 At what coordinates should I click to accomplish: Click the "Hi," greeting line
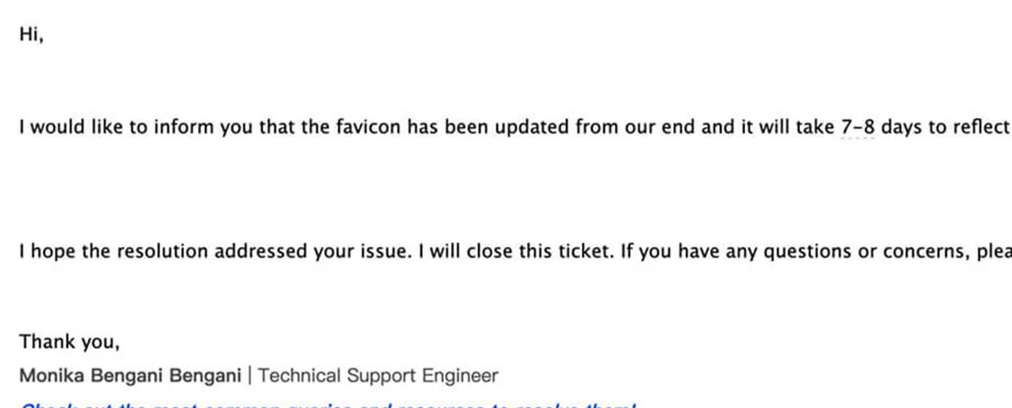point(31,35)
